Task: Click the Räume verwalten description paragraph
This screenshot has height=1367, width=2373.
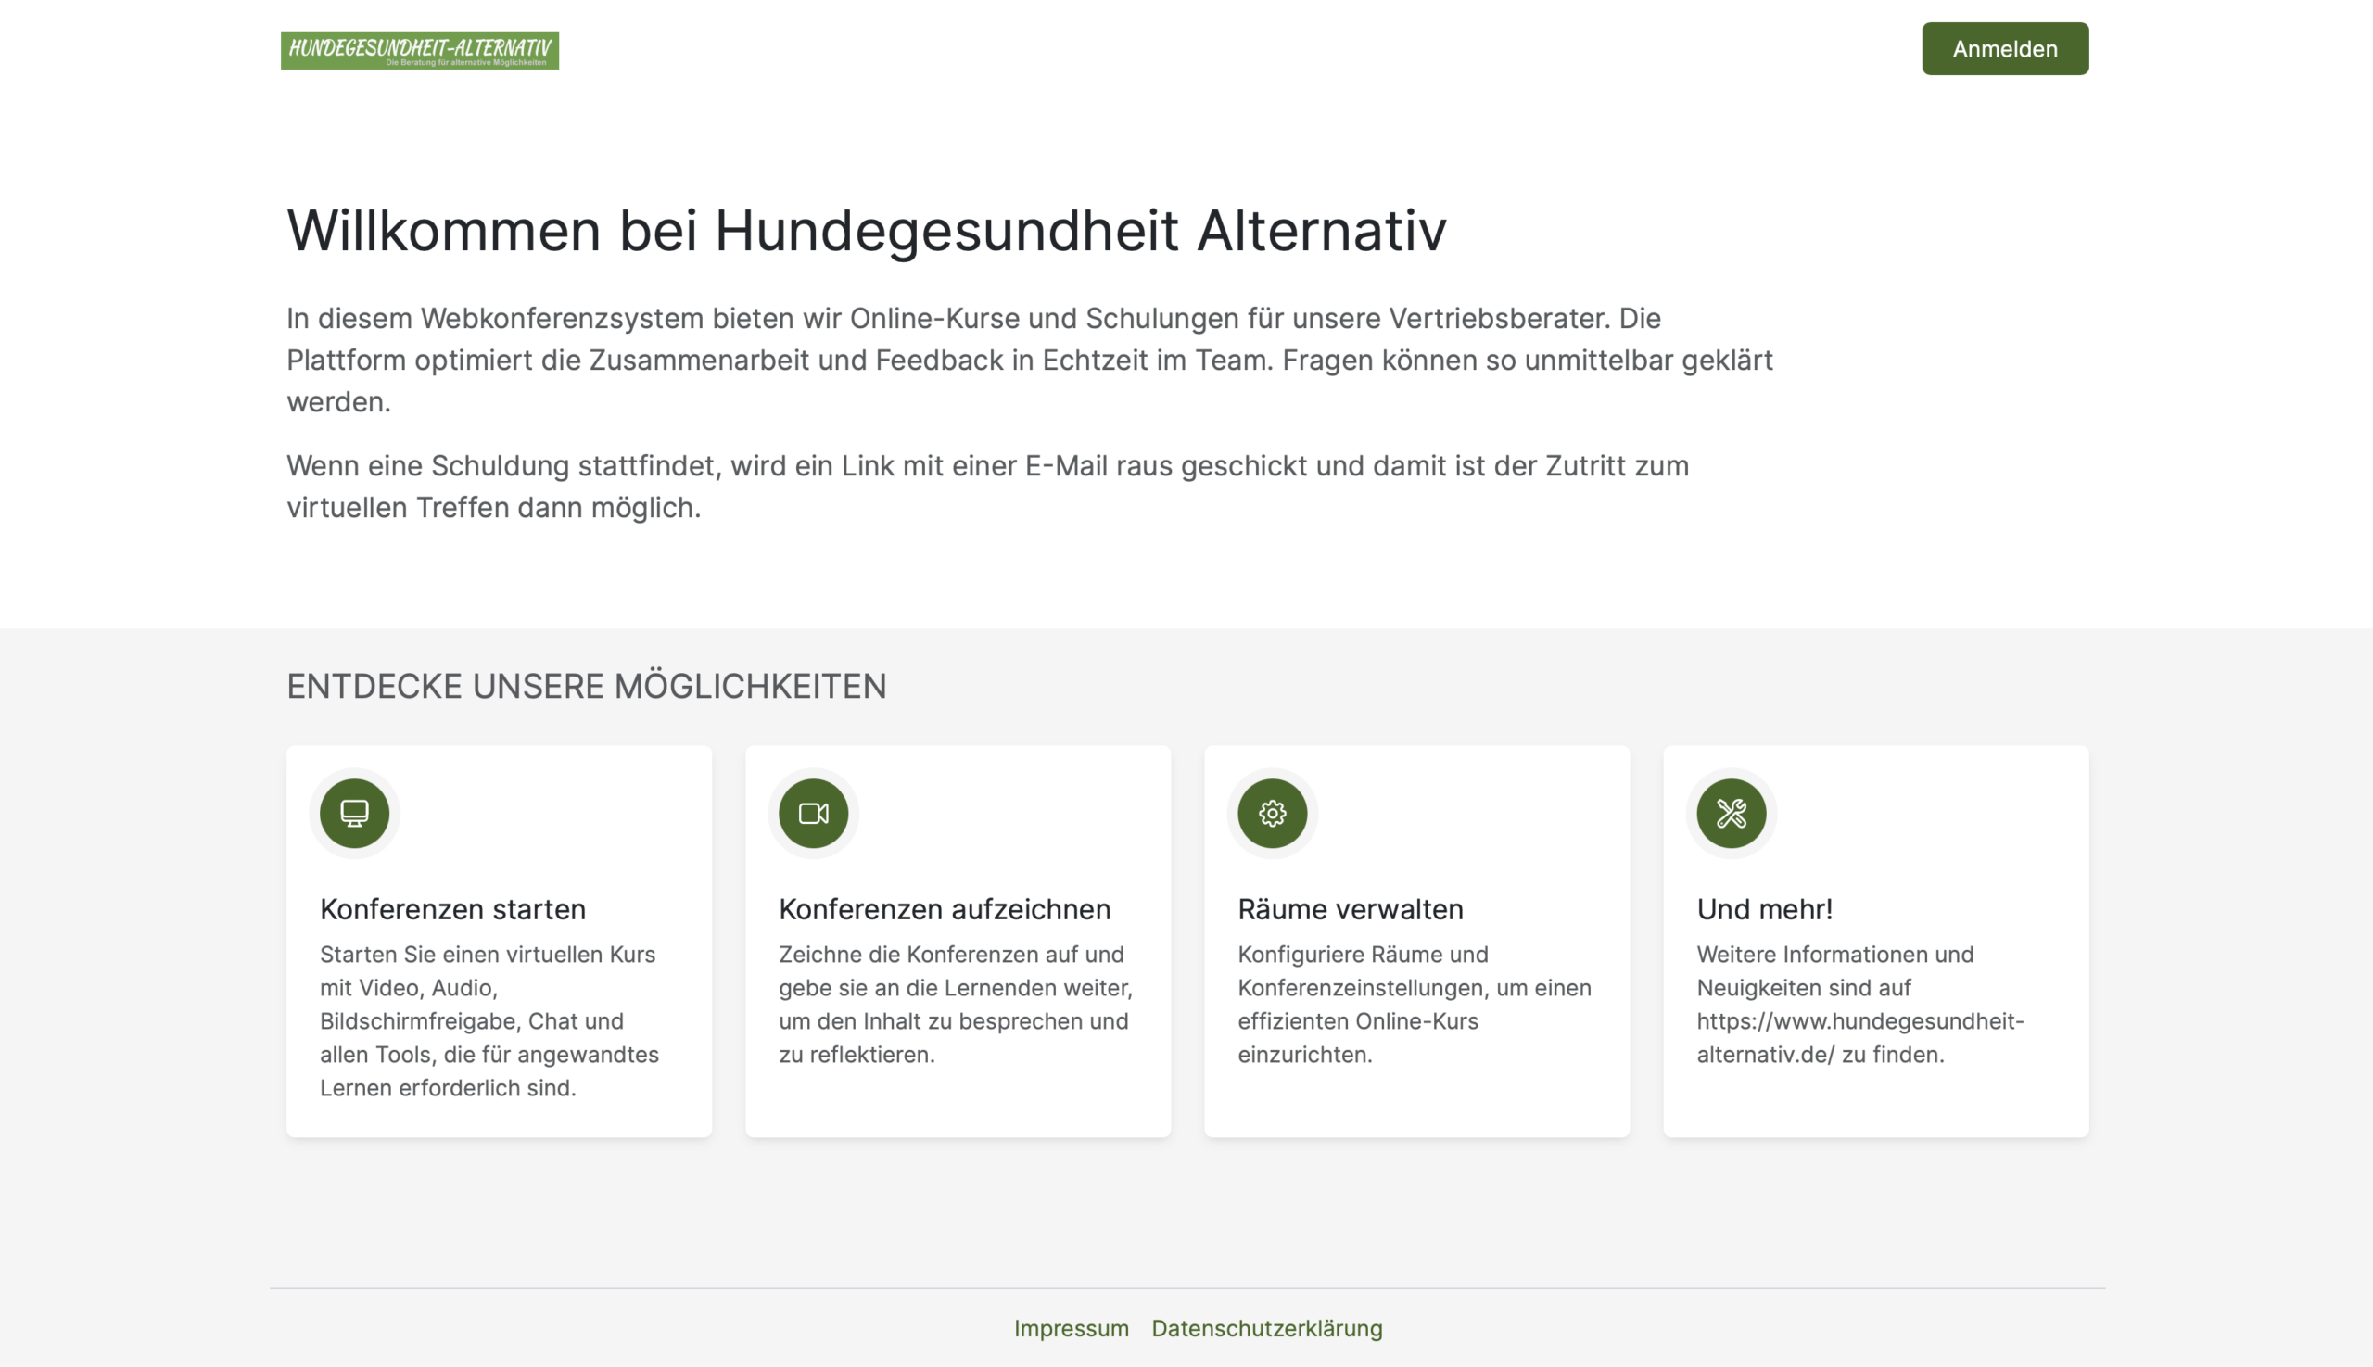Action: [x=1414, y=1005]
